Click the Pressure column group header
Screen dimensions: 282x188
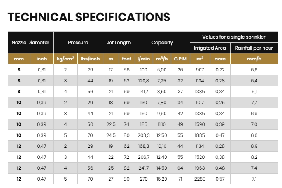click(x=78, y=43)
